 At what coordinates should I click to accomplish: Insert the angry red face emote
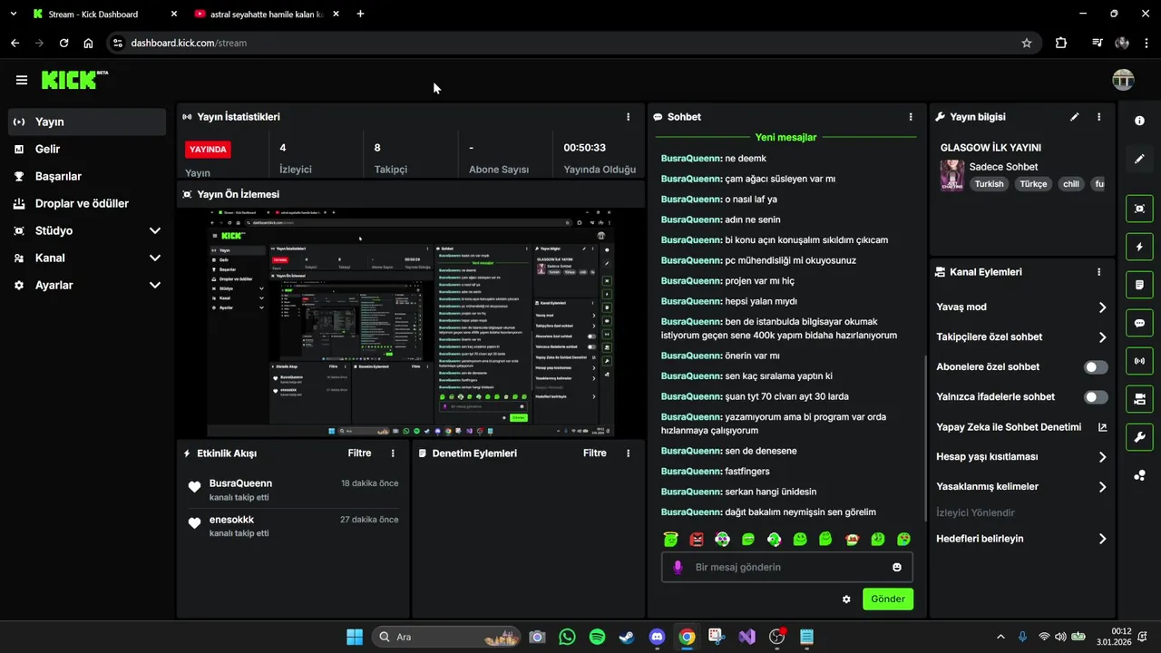697,539
